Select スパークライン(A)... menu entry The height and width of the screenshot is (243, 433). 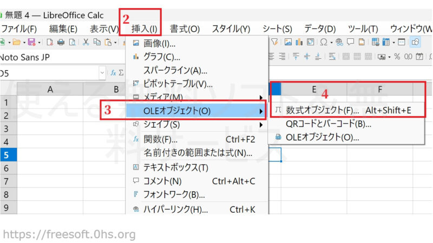(x=197, y=70)
